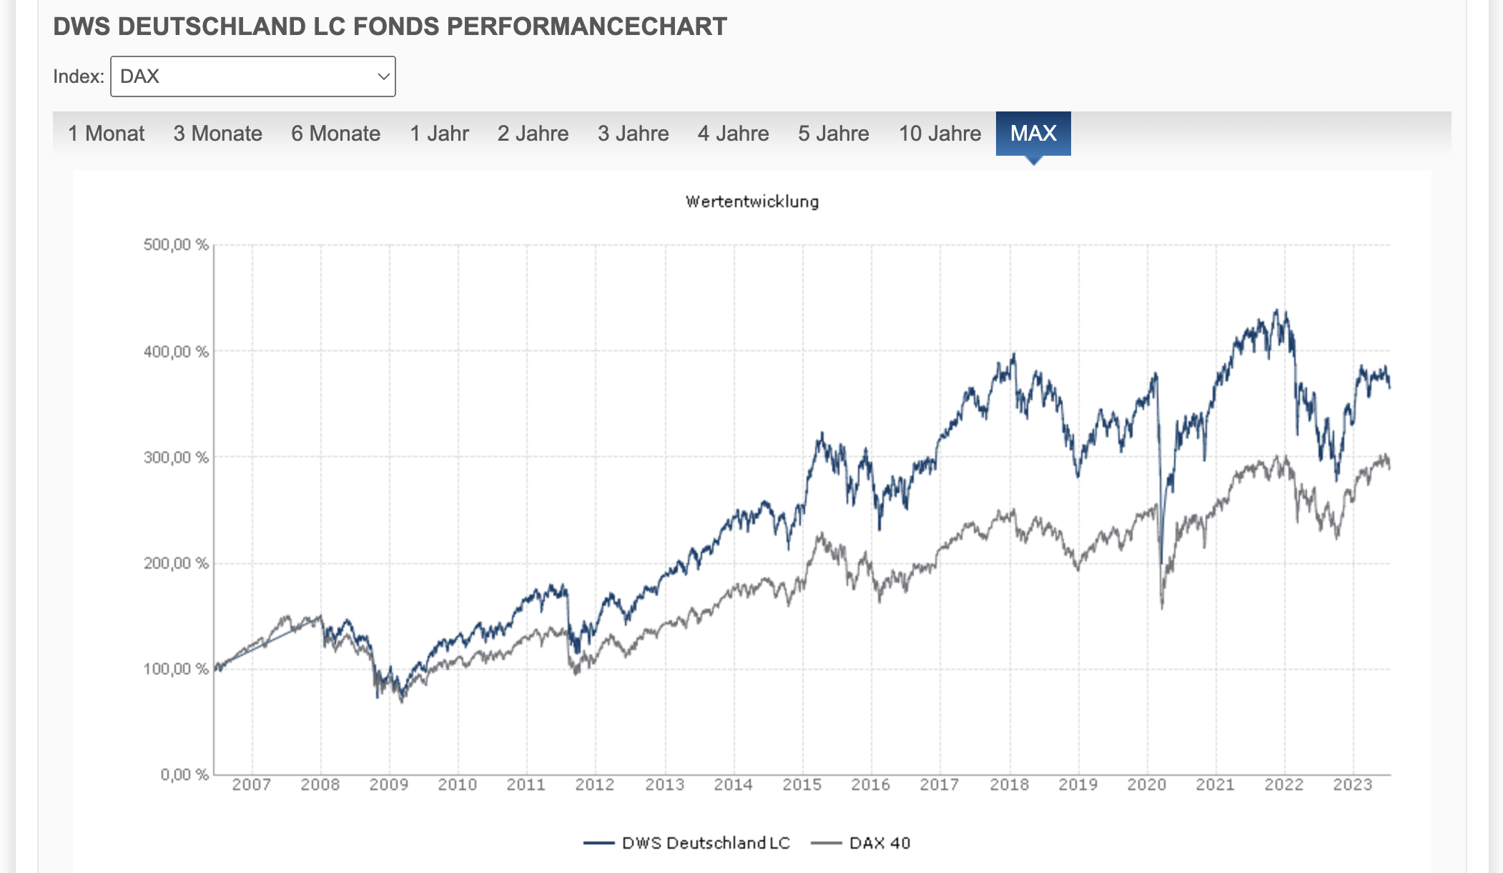Switch to the 2 Jahre tab
This screenshot has height=873, width=1503.
(533, 134)
